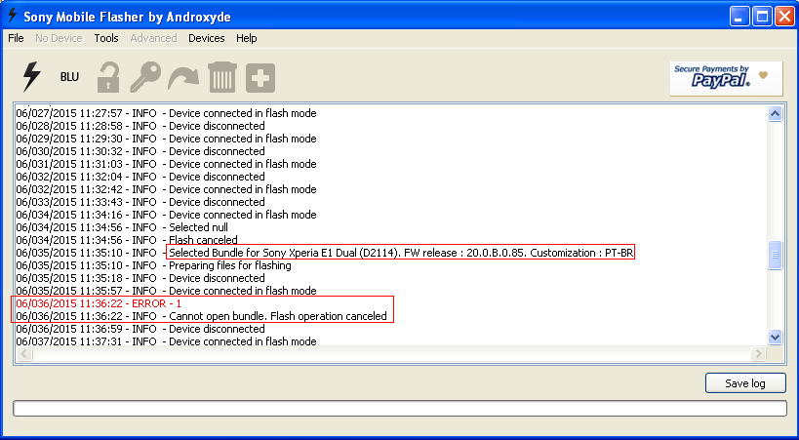Click the 'Preparing files for flashing' log line
Screen dimensions: 799x440
(x=153, y=265)
